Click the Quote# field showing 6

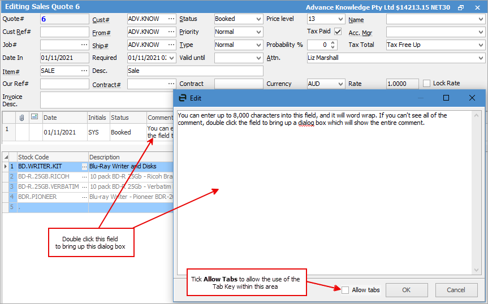64,19
